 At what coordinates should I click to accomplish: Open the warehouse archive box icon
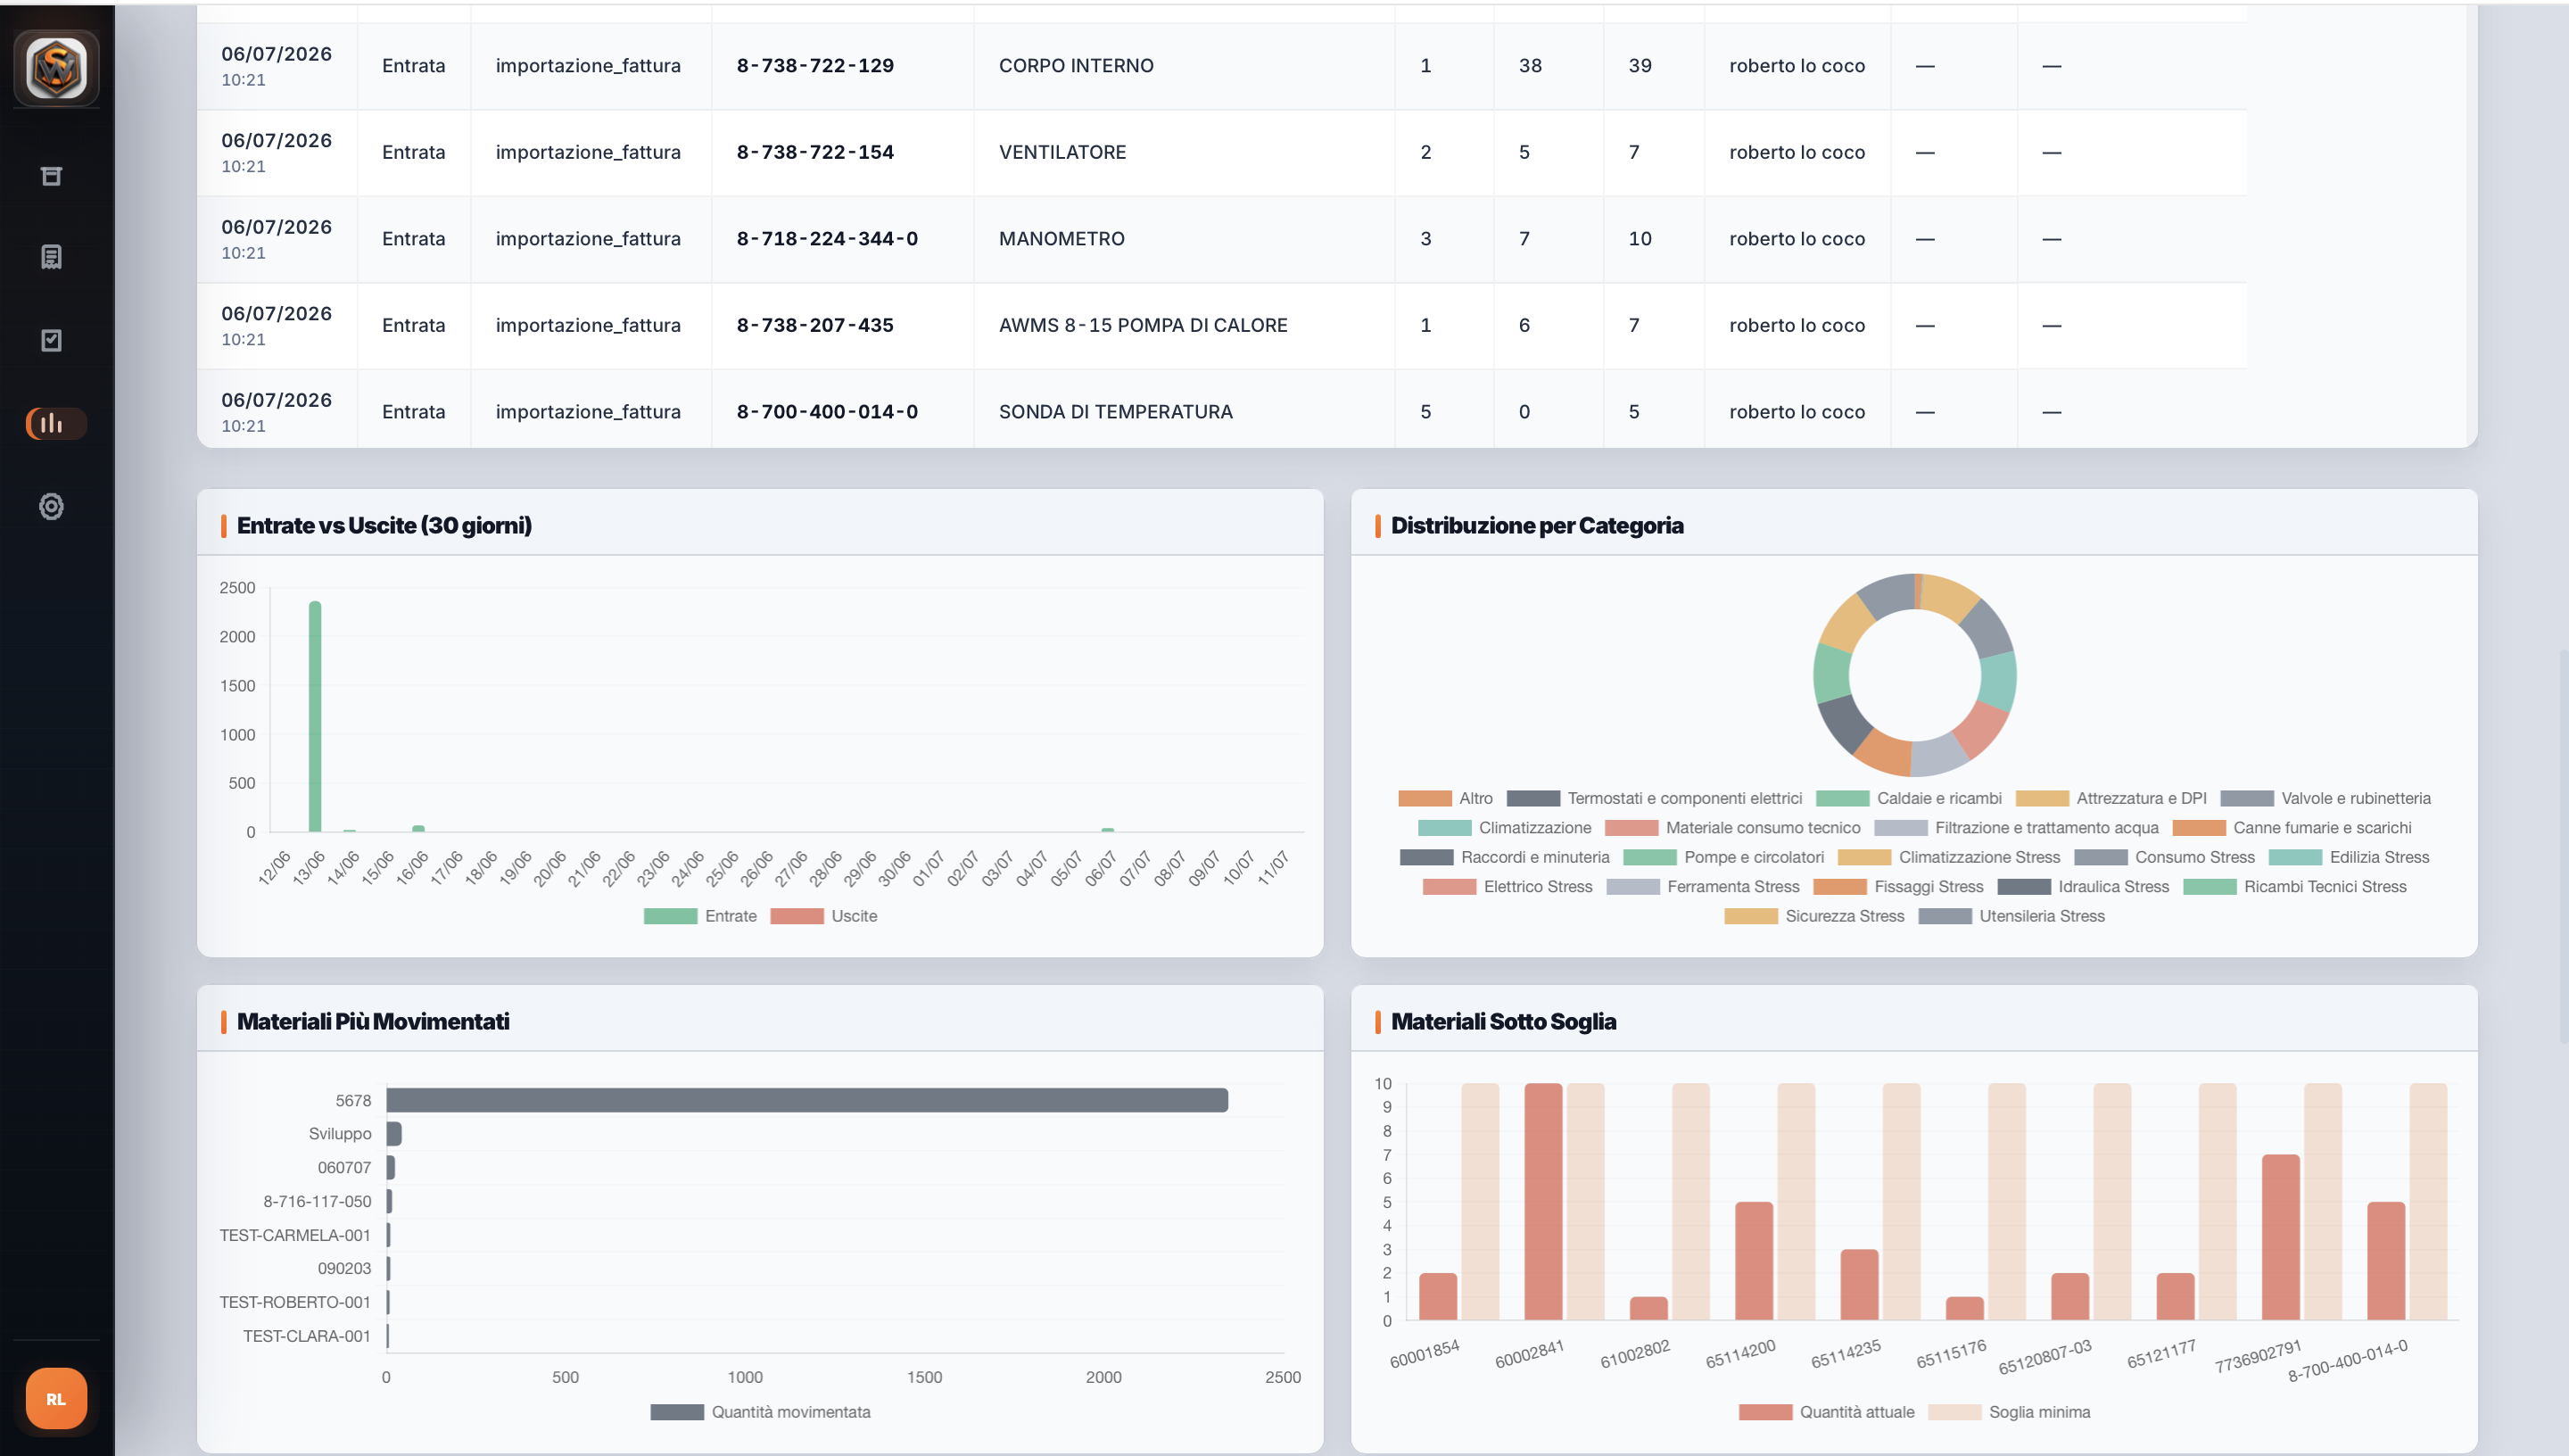click(51, 176)
